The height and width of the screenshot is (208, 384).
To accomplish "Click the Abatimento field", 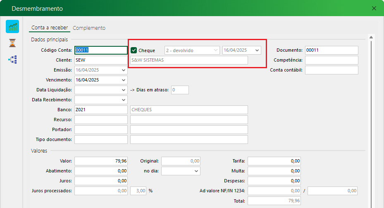I will (101, 171).
